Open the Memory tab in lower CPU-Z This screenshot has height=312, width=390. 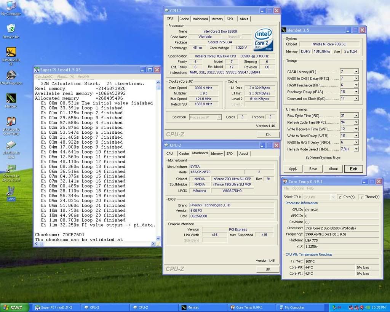pos(217,154)
